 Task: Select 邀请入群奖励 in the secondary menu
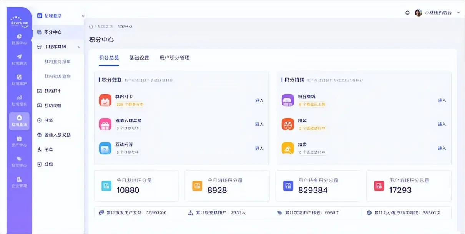point(58,135)
